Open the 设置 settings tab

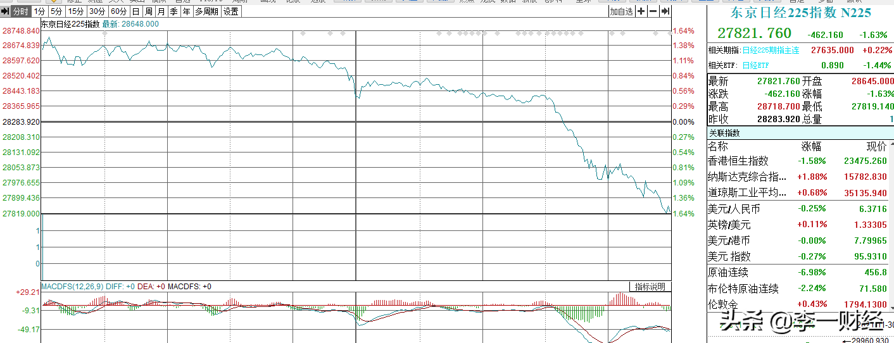[231, 11]
